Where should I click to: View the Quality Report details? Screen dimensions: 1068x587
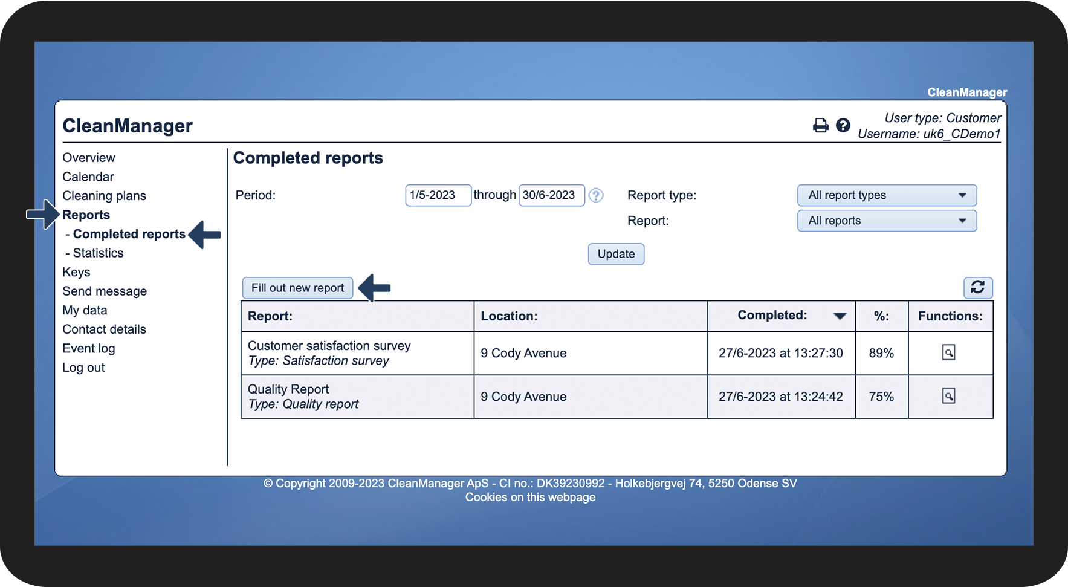click(x=948, y=396)
